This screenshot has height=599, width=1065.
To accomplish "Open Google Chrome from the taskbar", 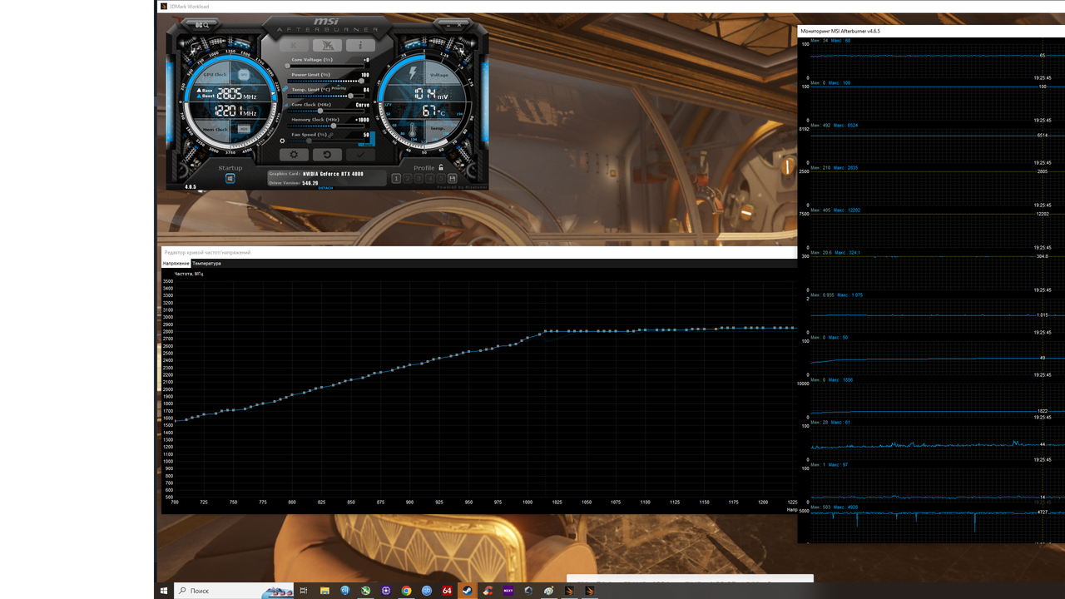I will [406, 591].
